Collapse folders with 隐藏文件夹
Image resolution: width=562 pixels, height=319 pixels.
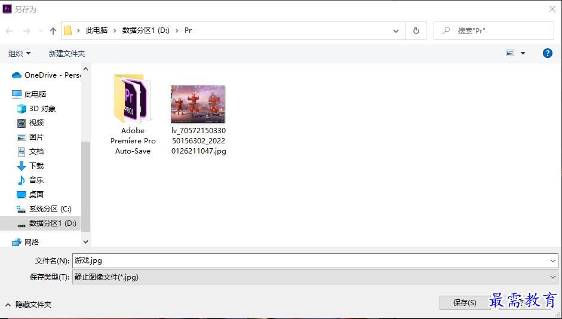click(28, 305)
